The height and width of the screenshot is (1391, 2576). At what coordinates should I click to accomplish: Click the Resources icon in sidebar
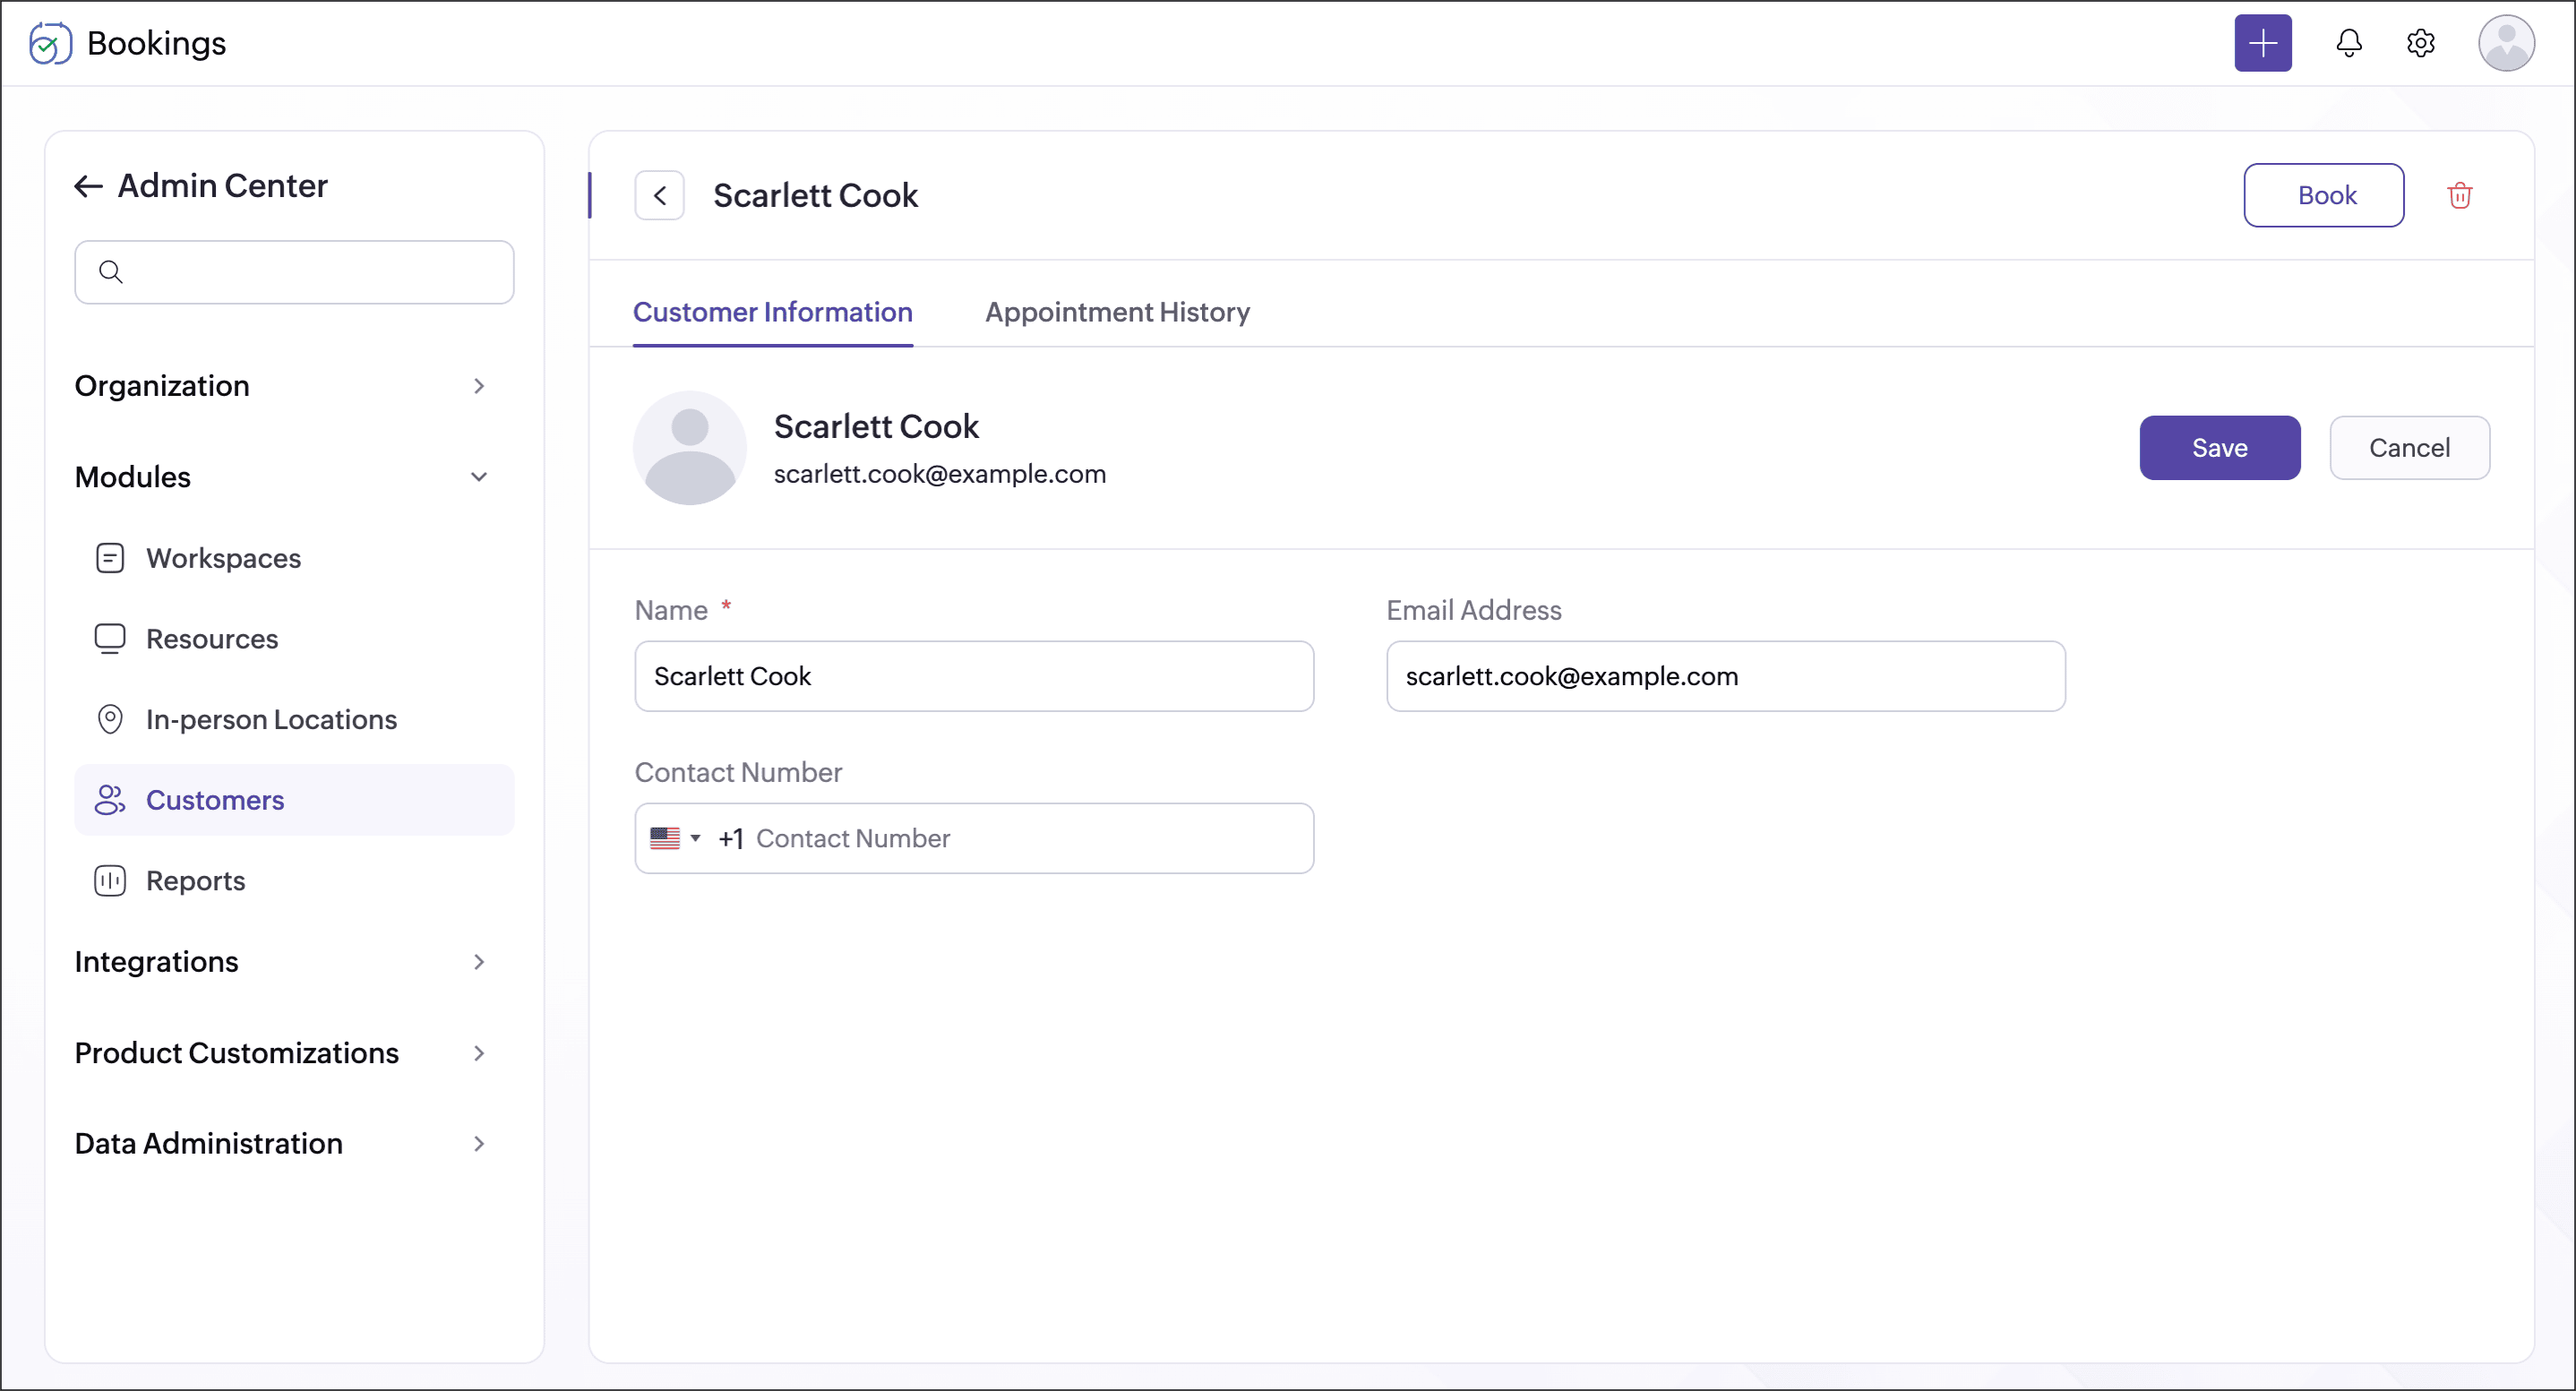(110, 639)
